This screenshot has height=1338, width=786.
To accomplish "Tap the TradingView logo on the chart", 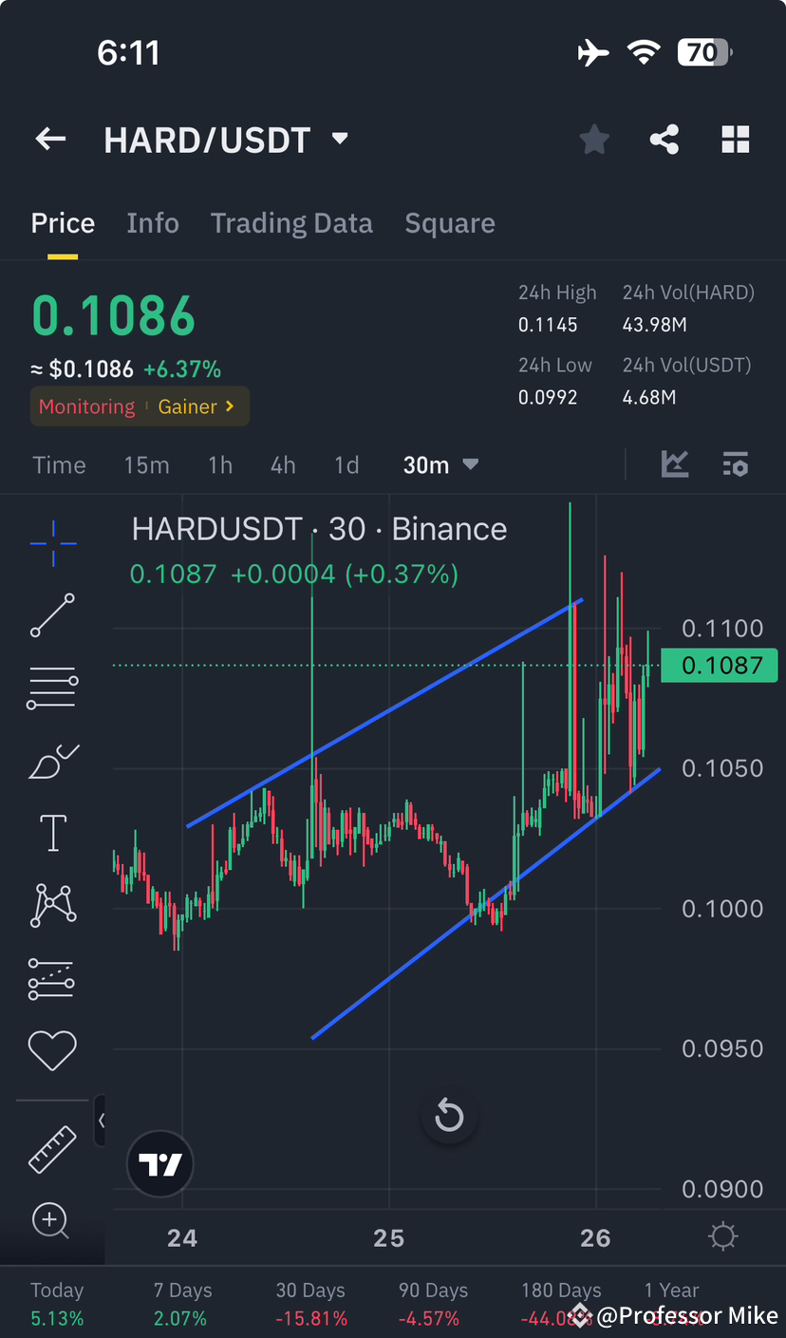I will click(x=159, y=1163).
